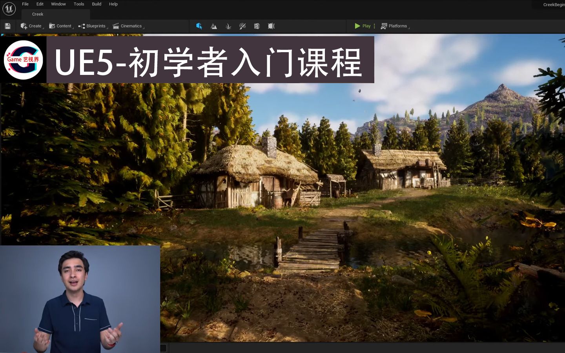Switch to Landscape mode icon
The height and width of the screenshot is (353, 565).
(x=214, y=26)
